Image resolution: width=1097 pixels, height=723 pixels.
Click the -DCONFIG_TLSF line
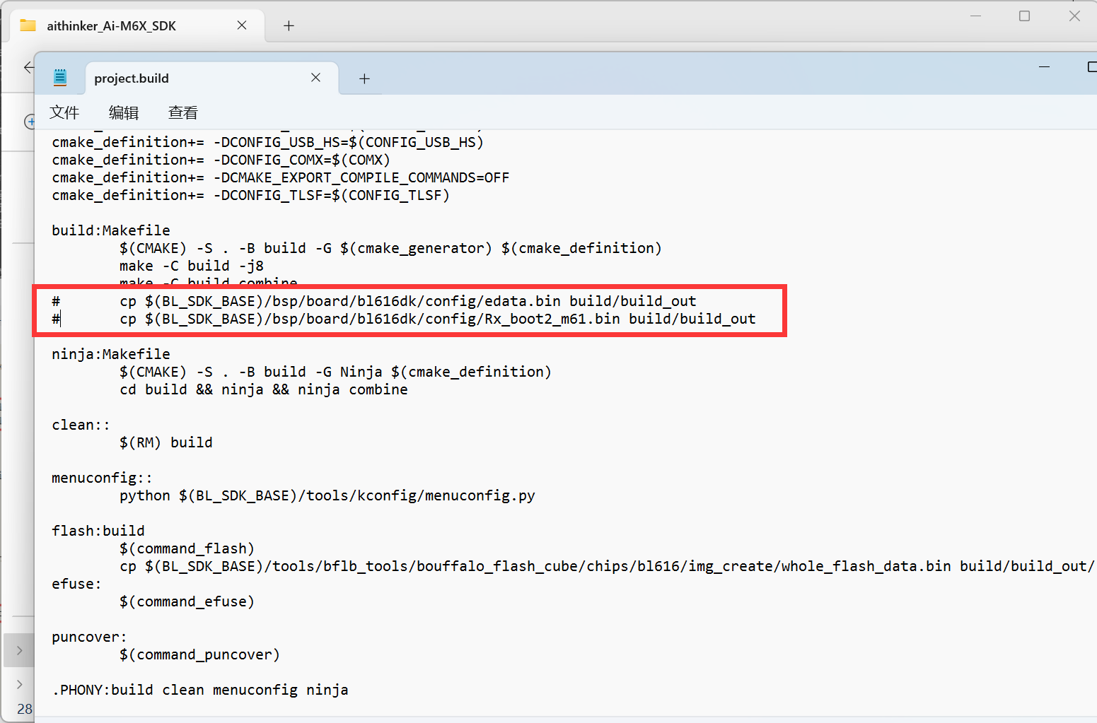coord(250,195)
